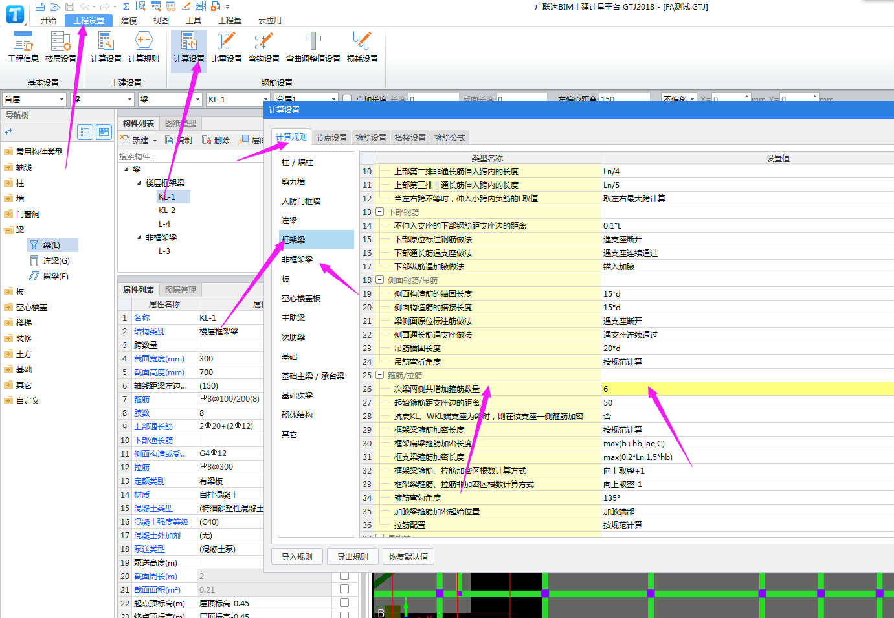Screen dimensions: 894x618
Task: Click the grid icon in quick access toolbar
Action: click(x=201, y=6)
